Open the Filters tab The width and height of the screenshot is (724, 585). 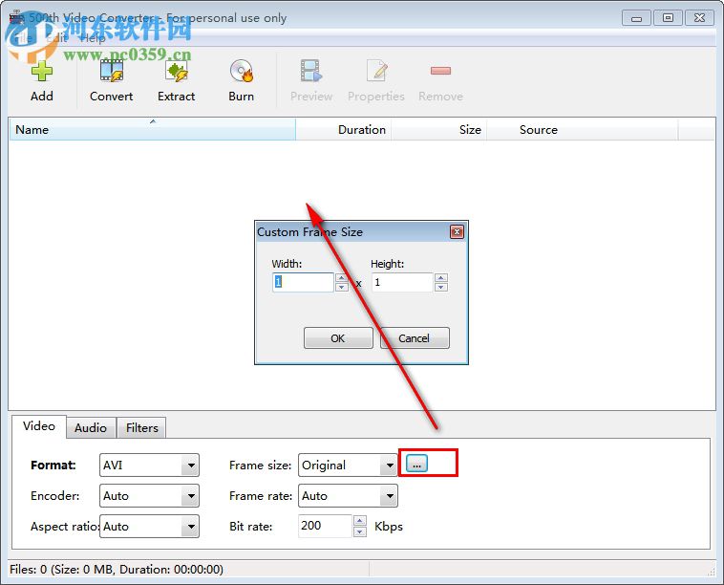(141, 428)
